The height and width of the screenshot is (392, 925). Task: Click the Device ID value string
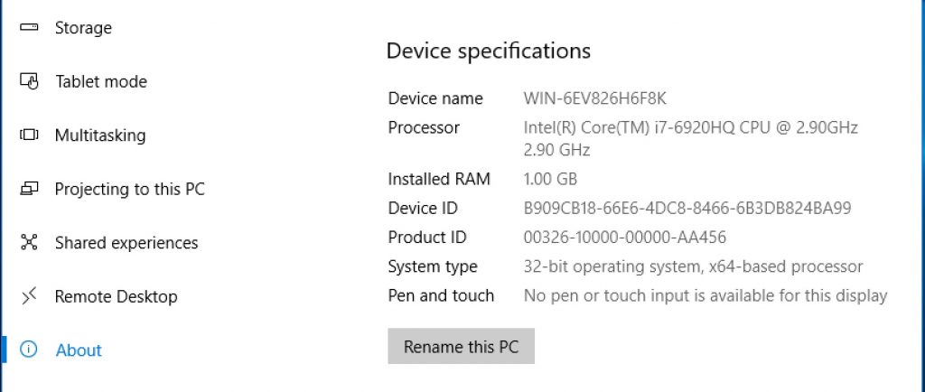[687, 208]
